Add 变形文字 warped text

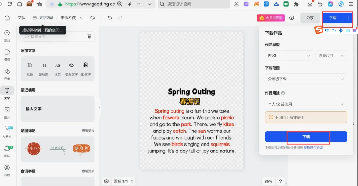pyautogui.click(x=72, y=69)
